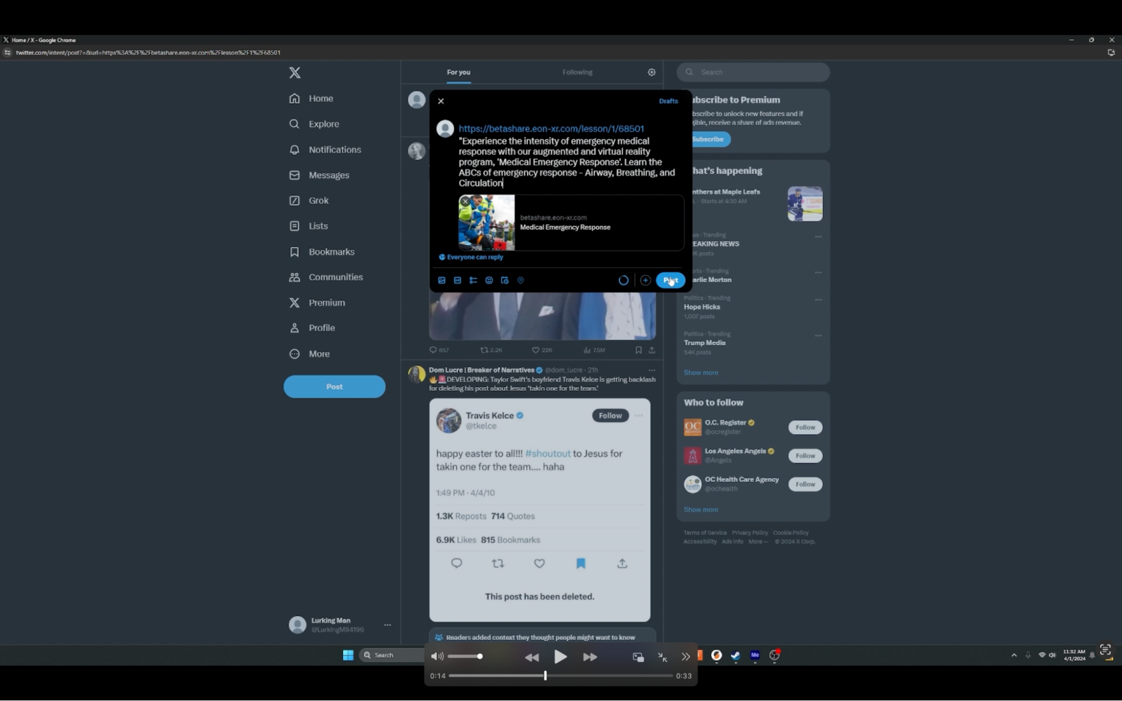Screen dimensions: 1122x701
Task: Click the X logo in the sidebar
Action: [295, 72]
